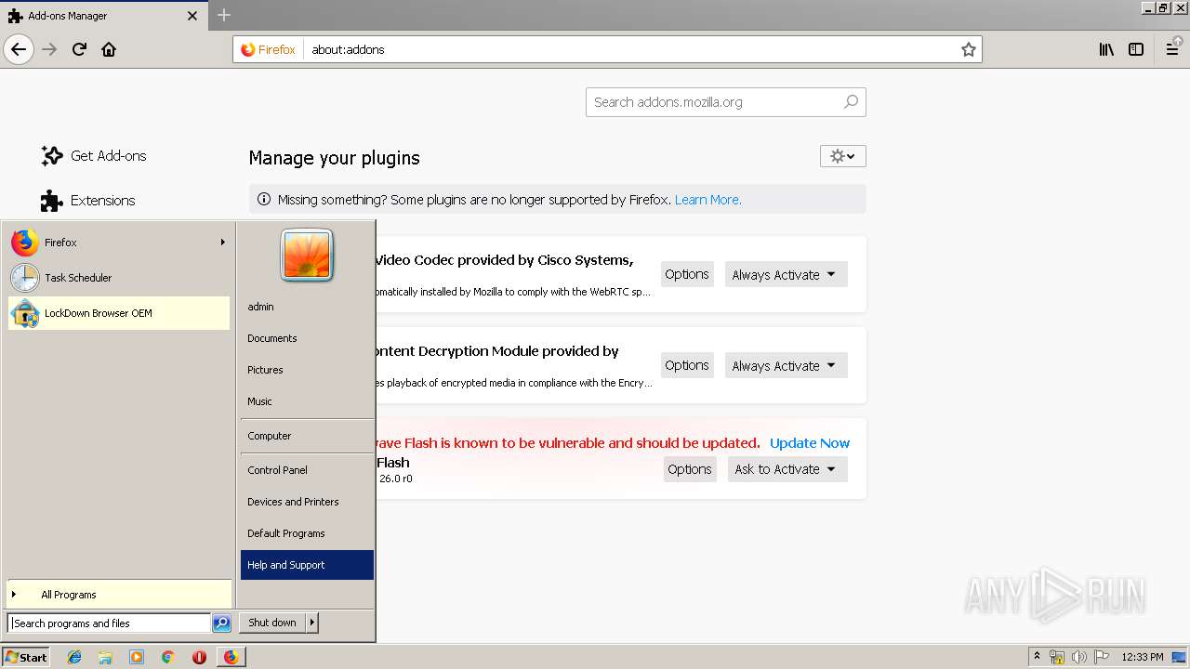The width and height of the screenshot is (1190, 669).
Task: Click the Start button
Action: [25, 657]
